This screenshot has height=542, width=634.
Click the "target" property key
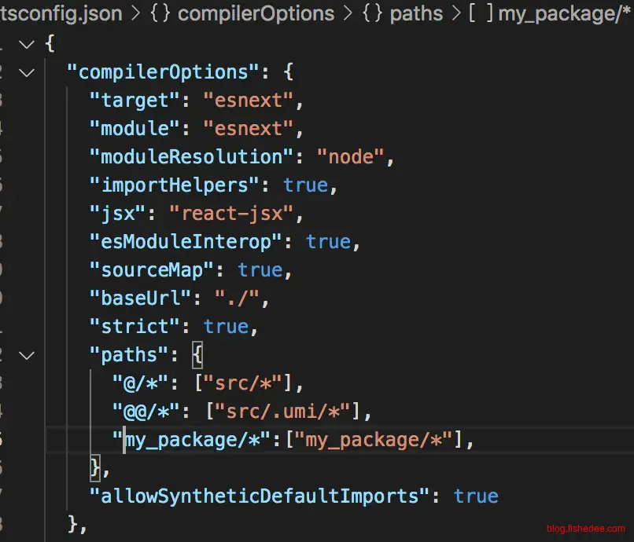pos(130,101)
